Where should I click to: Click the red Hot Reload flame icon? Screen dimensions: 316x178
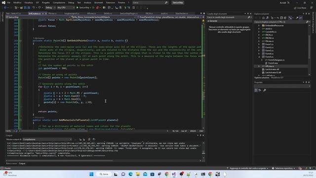tap(97, 8)
